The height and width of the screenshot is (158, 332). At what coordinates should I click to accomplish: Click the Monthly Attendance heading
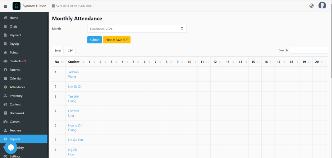77,18
